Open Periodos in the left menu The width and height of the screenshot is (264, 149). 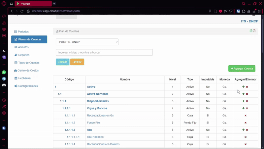(23, 32)
